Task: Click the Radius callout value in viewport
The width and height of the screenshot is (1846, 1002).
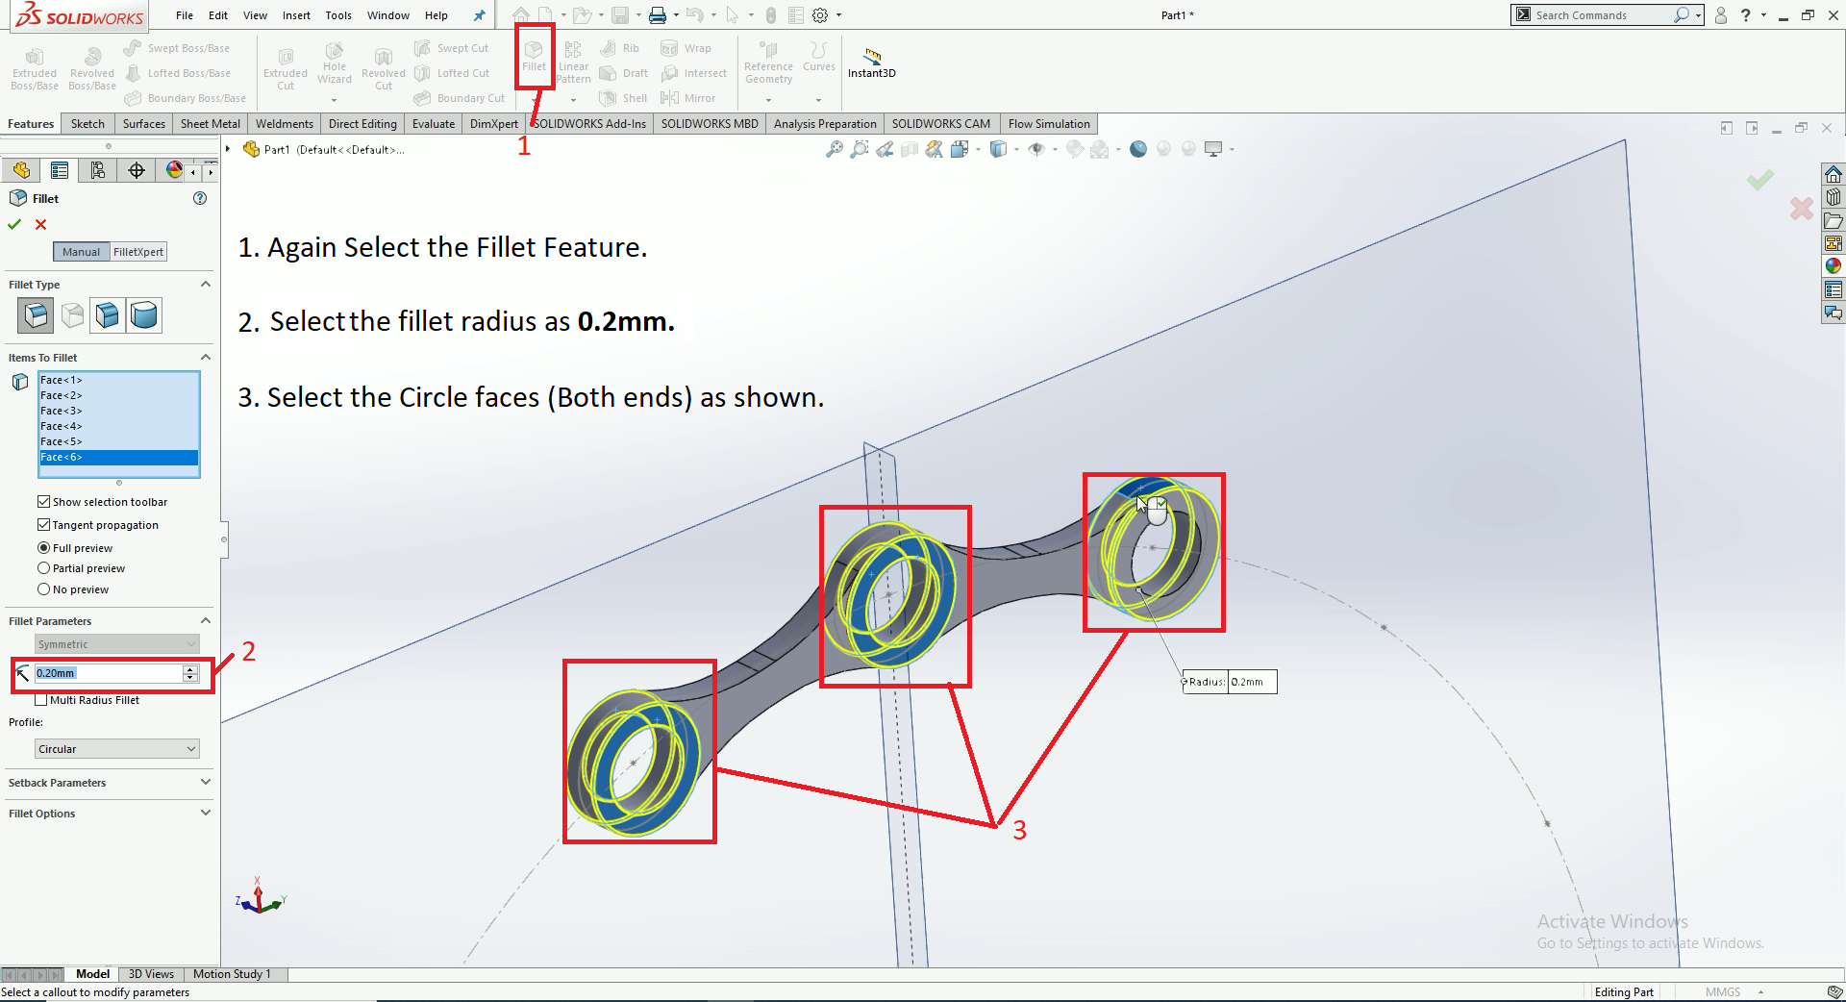Action: (1252, 682)
